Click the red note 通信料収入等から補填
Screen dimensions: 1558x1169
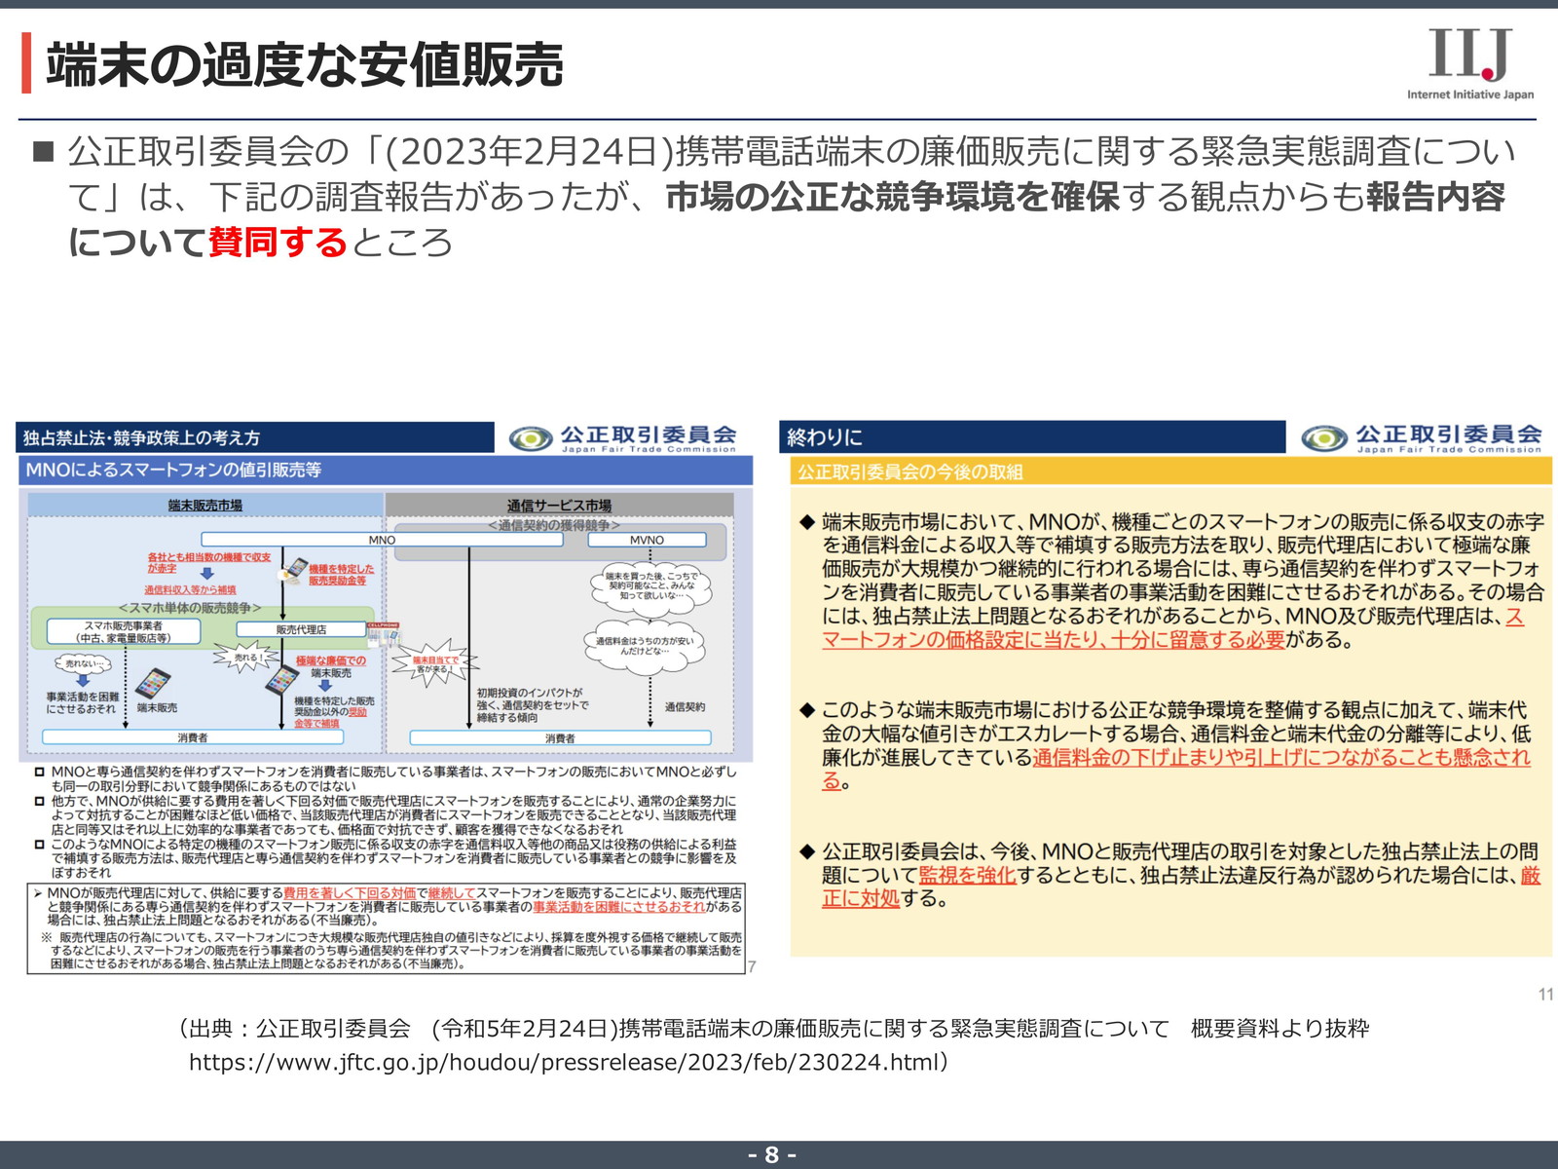[190, 590]
